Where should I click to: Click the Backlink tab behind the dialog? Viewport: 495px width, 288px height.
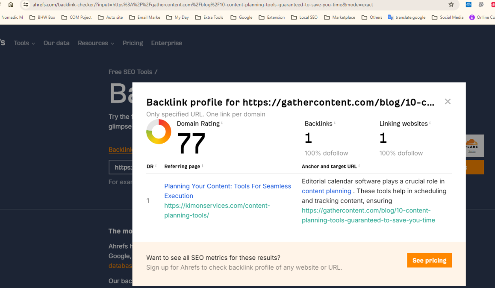tap(120, 150)
